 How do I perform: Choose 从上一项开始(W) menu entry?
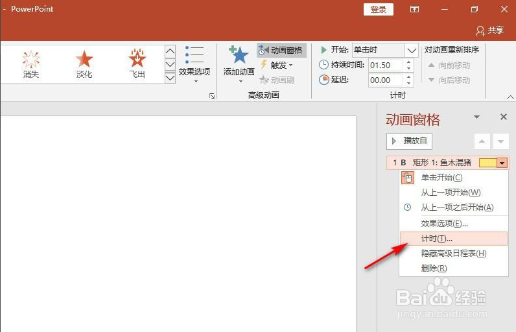tap(454, 193)
